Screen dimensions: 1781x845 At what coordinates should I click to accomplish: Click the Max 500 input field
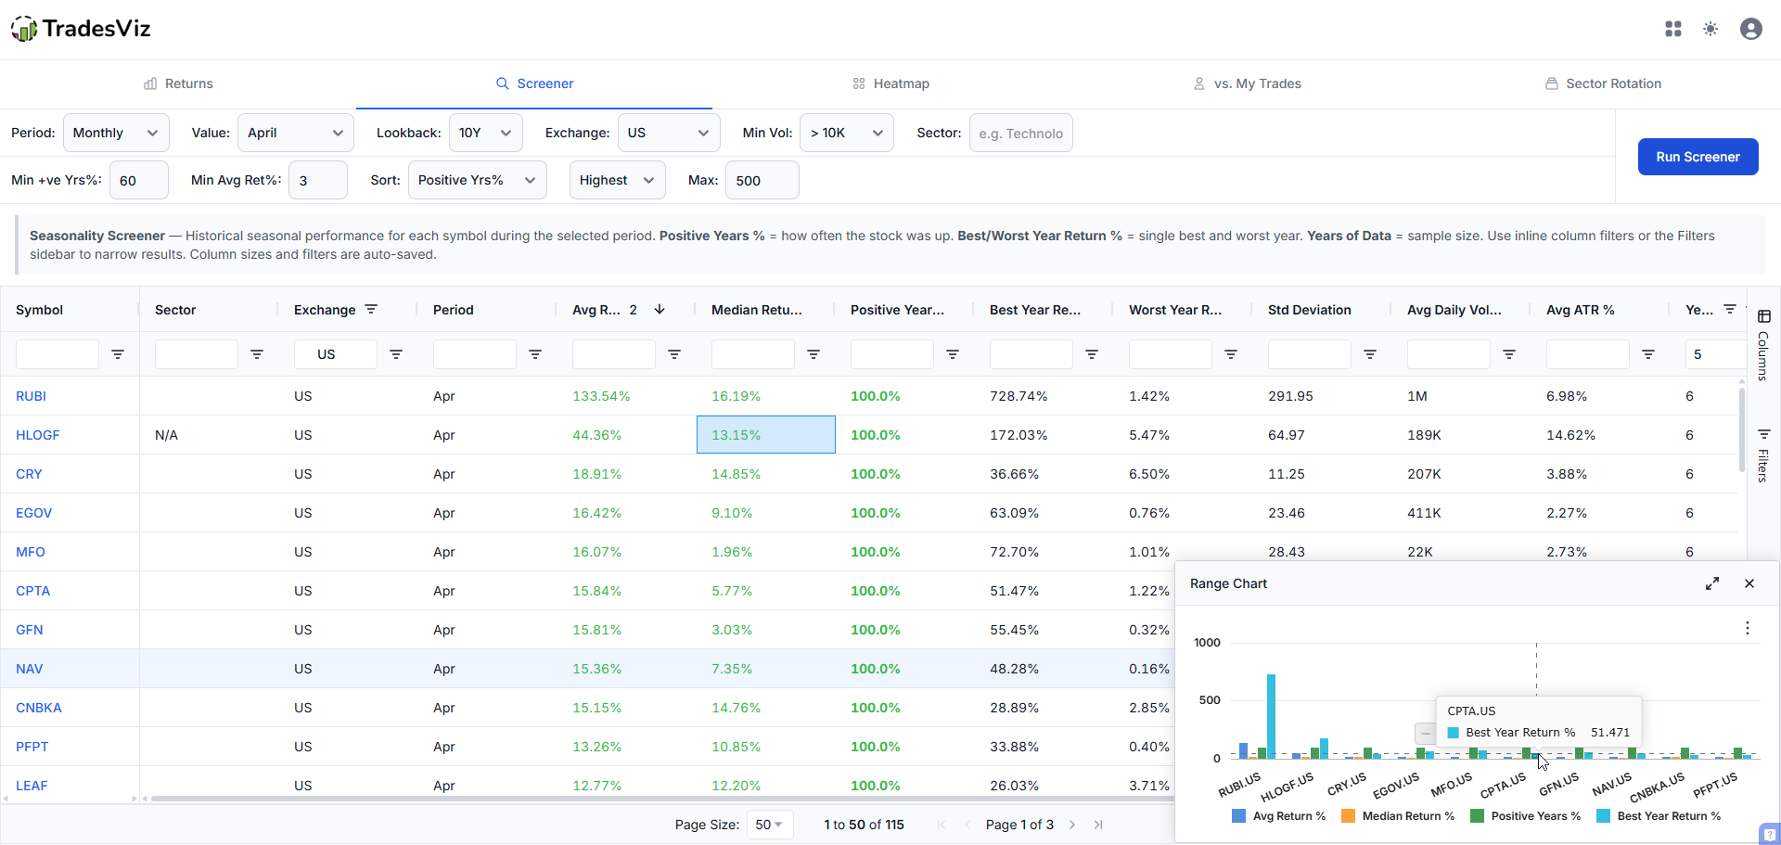pos(762,180)
